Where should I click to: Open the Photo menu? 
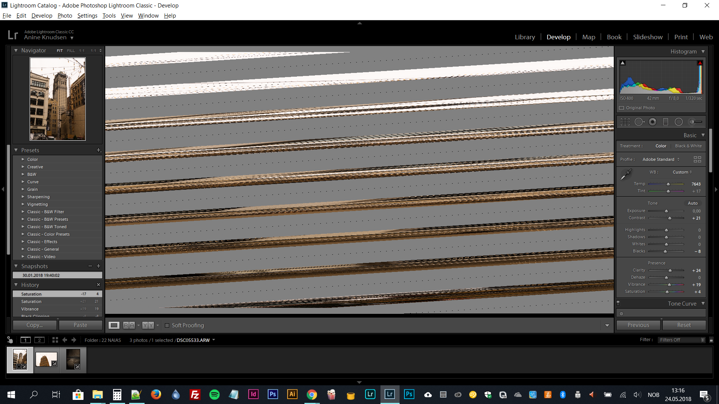point(65,16)
